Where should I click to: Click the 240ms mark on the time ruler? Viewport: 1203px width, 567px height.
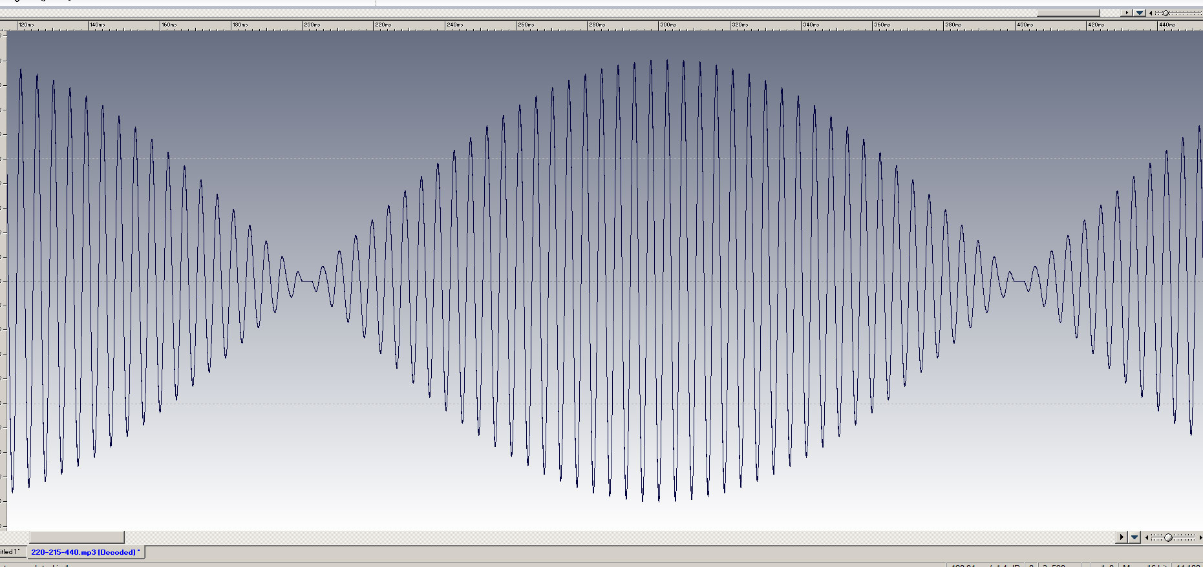[454, 25]
